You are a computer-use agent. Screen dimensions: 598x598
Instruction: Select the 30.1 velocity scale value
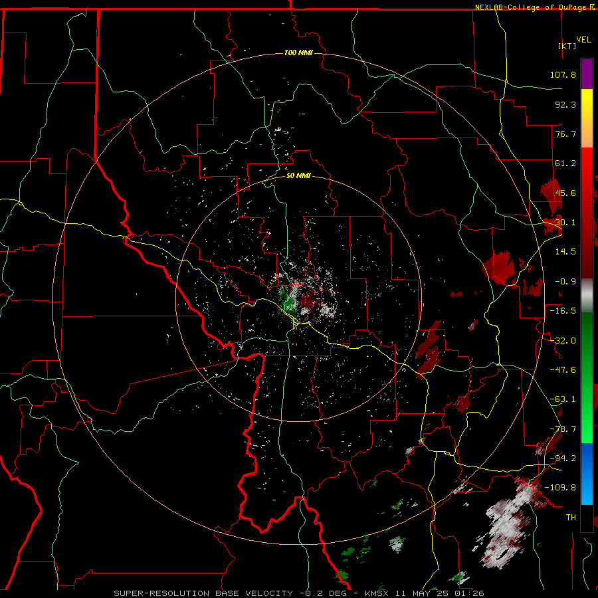pyautogui.click(x=565, y=223)
